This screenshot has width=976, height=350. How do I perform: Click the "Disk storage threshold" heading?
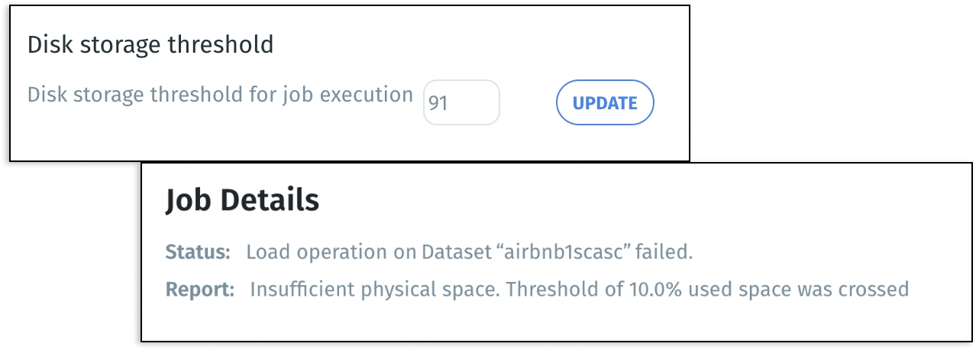[x=150, y=44]
